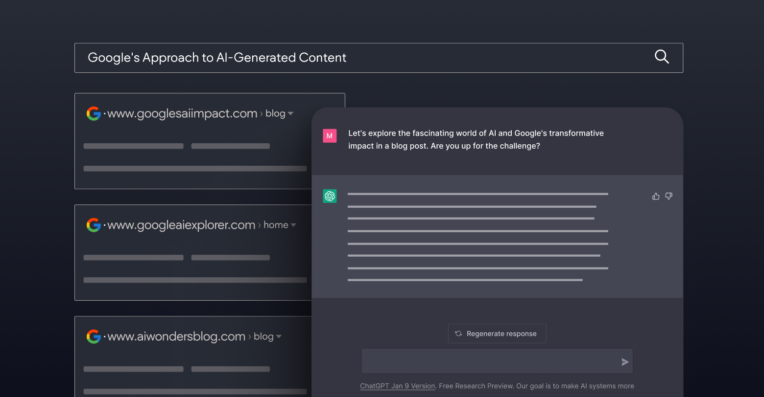The width and height of the screenshot is (764, 397).
Task: Open the www.googlesaiimpact.com result link
Action: point(182,113)
